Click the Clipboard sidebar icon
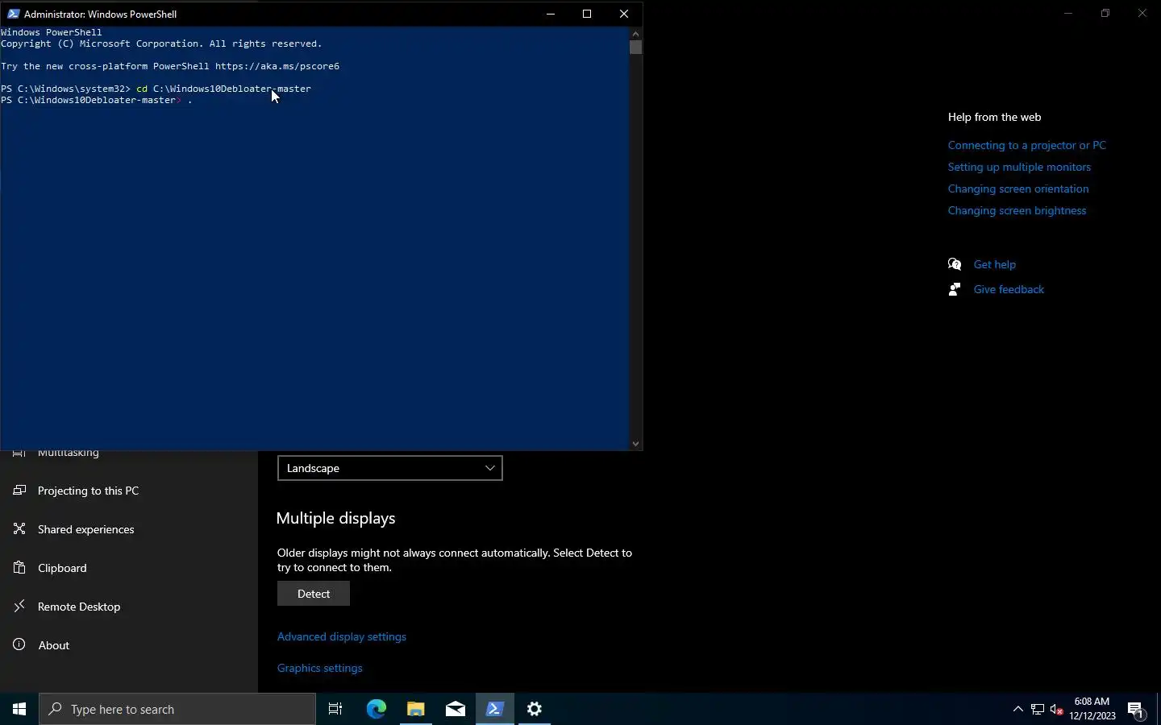Image resolution: width=1161 pixels, height=725 pixels. tap(19, 567)
